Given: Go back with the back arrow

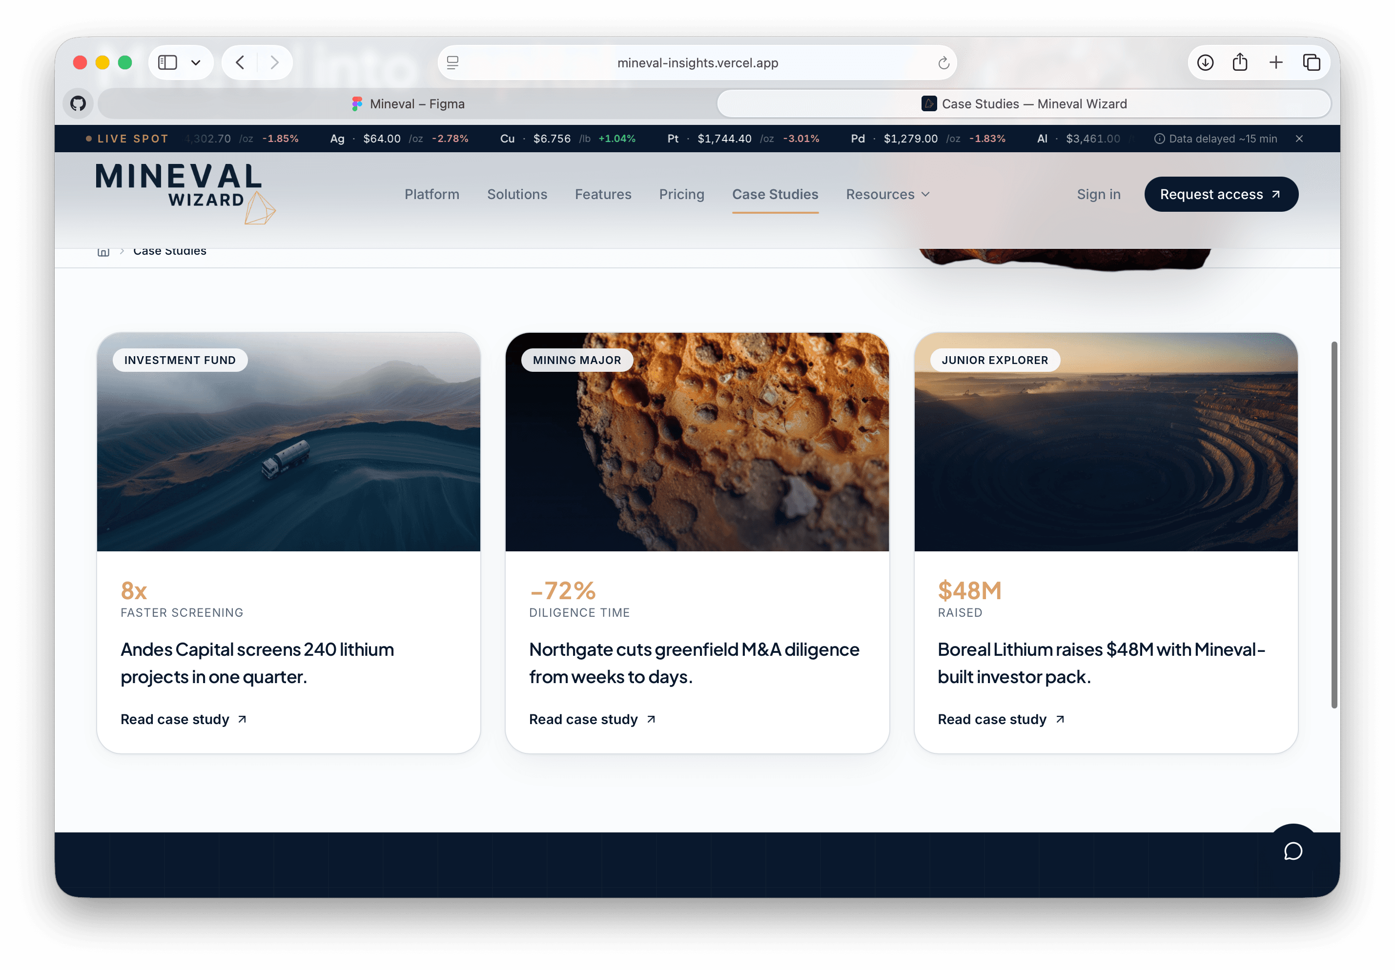Looking at the screenshot, I should coord(240,62).
